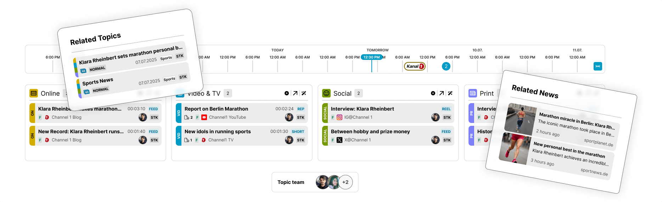Select the Online column header
Image resolution: width=662 pixels, height=202 pixels.
(x=50, y=93)
